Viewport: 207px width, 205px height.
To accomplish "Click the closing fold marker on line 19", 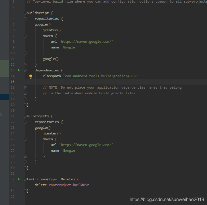I will coord(25,105).
